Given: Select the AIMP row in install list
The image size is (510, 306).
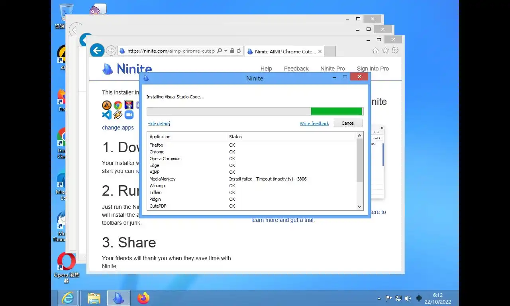Looking at the screenshot, I should [251, 172].
